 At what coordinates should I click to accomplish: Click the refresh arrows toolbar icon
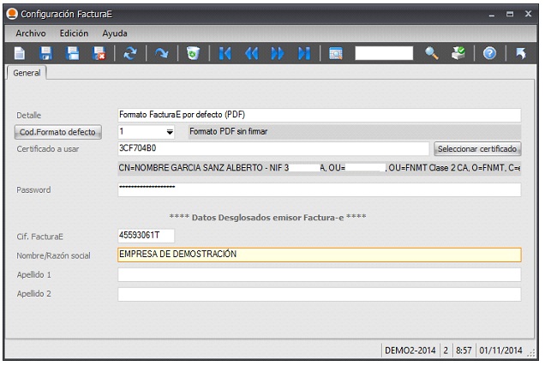click(x=130, y=53)
